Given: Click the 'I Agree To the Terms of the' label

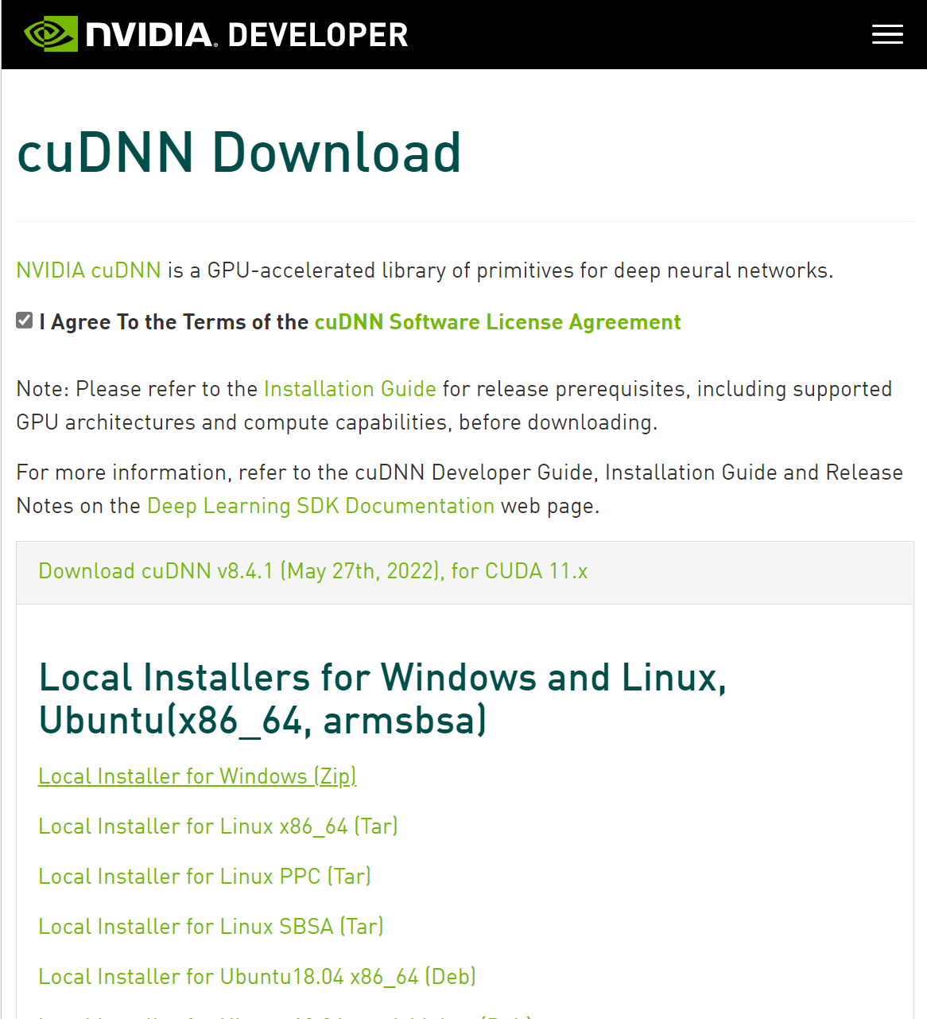Looking at the screenshot, I should click(174, 322).
